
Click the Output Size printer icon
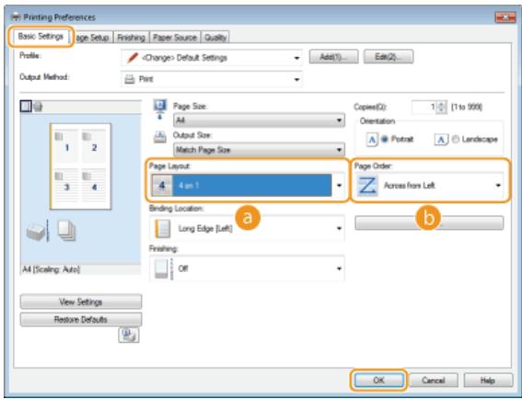(x=160, y=137)
